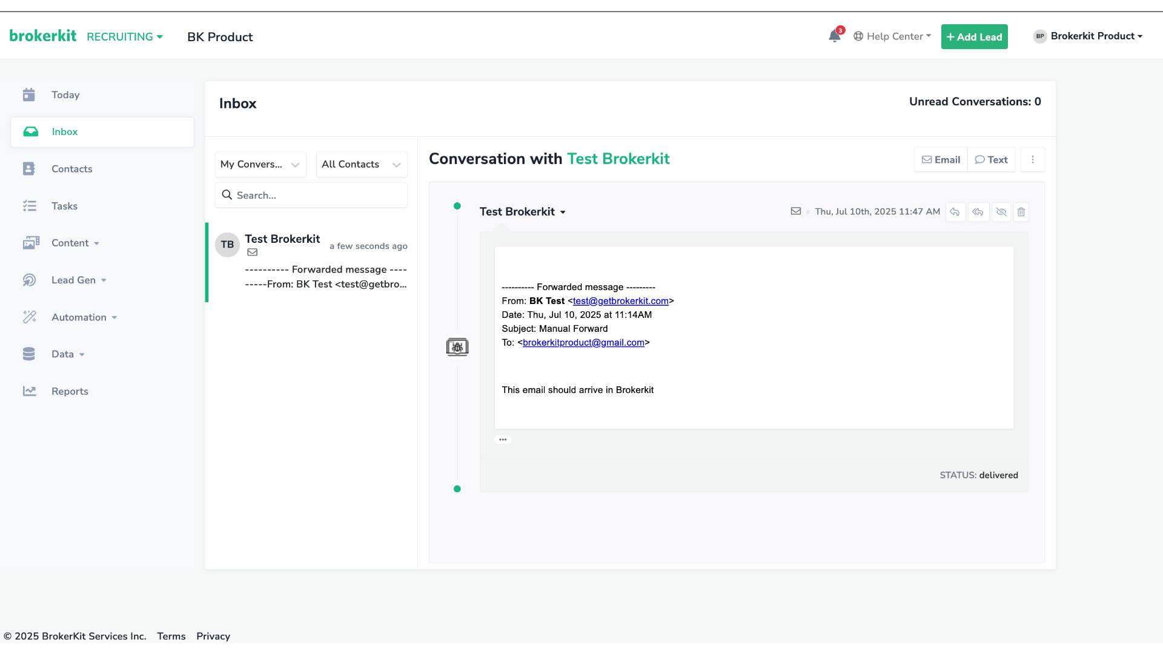Click the Lead Gen radar icon
Screen dimensions: 1163x654
29,280
